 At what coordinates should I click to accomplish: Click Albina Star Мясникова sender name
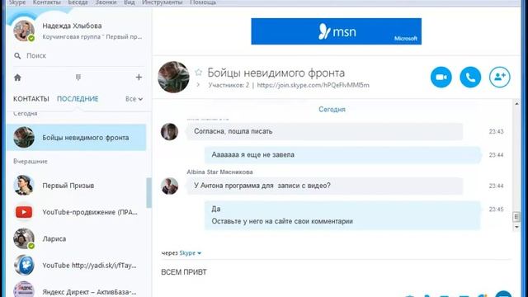point(220,172)
